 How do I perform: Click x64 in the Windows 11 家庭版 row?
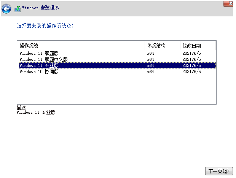pyautogui.click(x=150, y=53)
